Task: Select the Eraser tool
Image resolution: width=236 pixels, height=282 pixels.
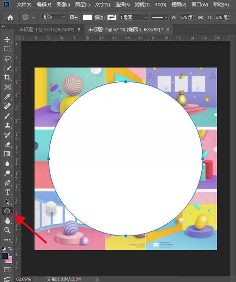Action: [7, 144]
